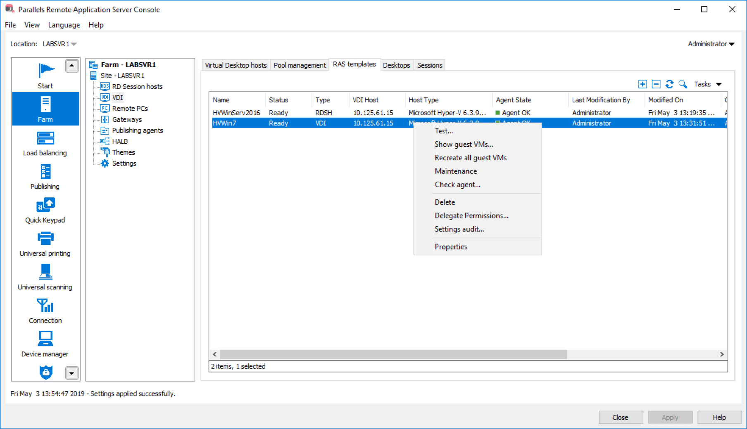Switch to Desktops tab
Screen dimensions: 747x429
[396, 65]
